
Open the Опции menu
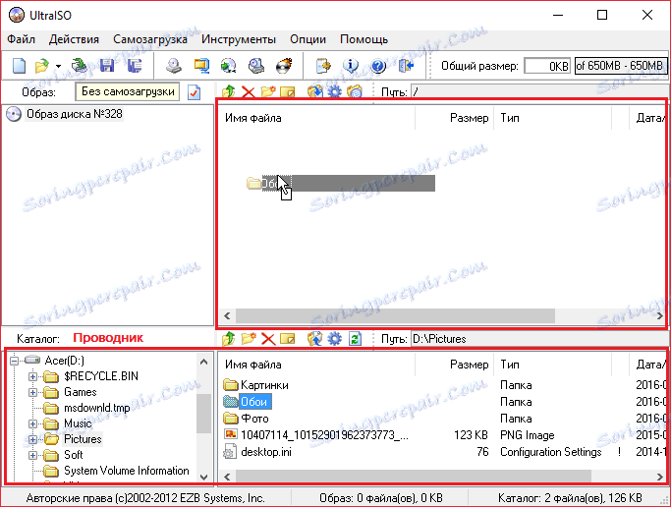[308, 39]
